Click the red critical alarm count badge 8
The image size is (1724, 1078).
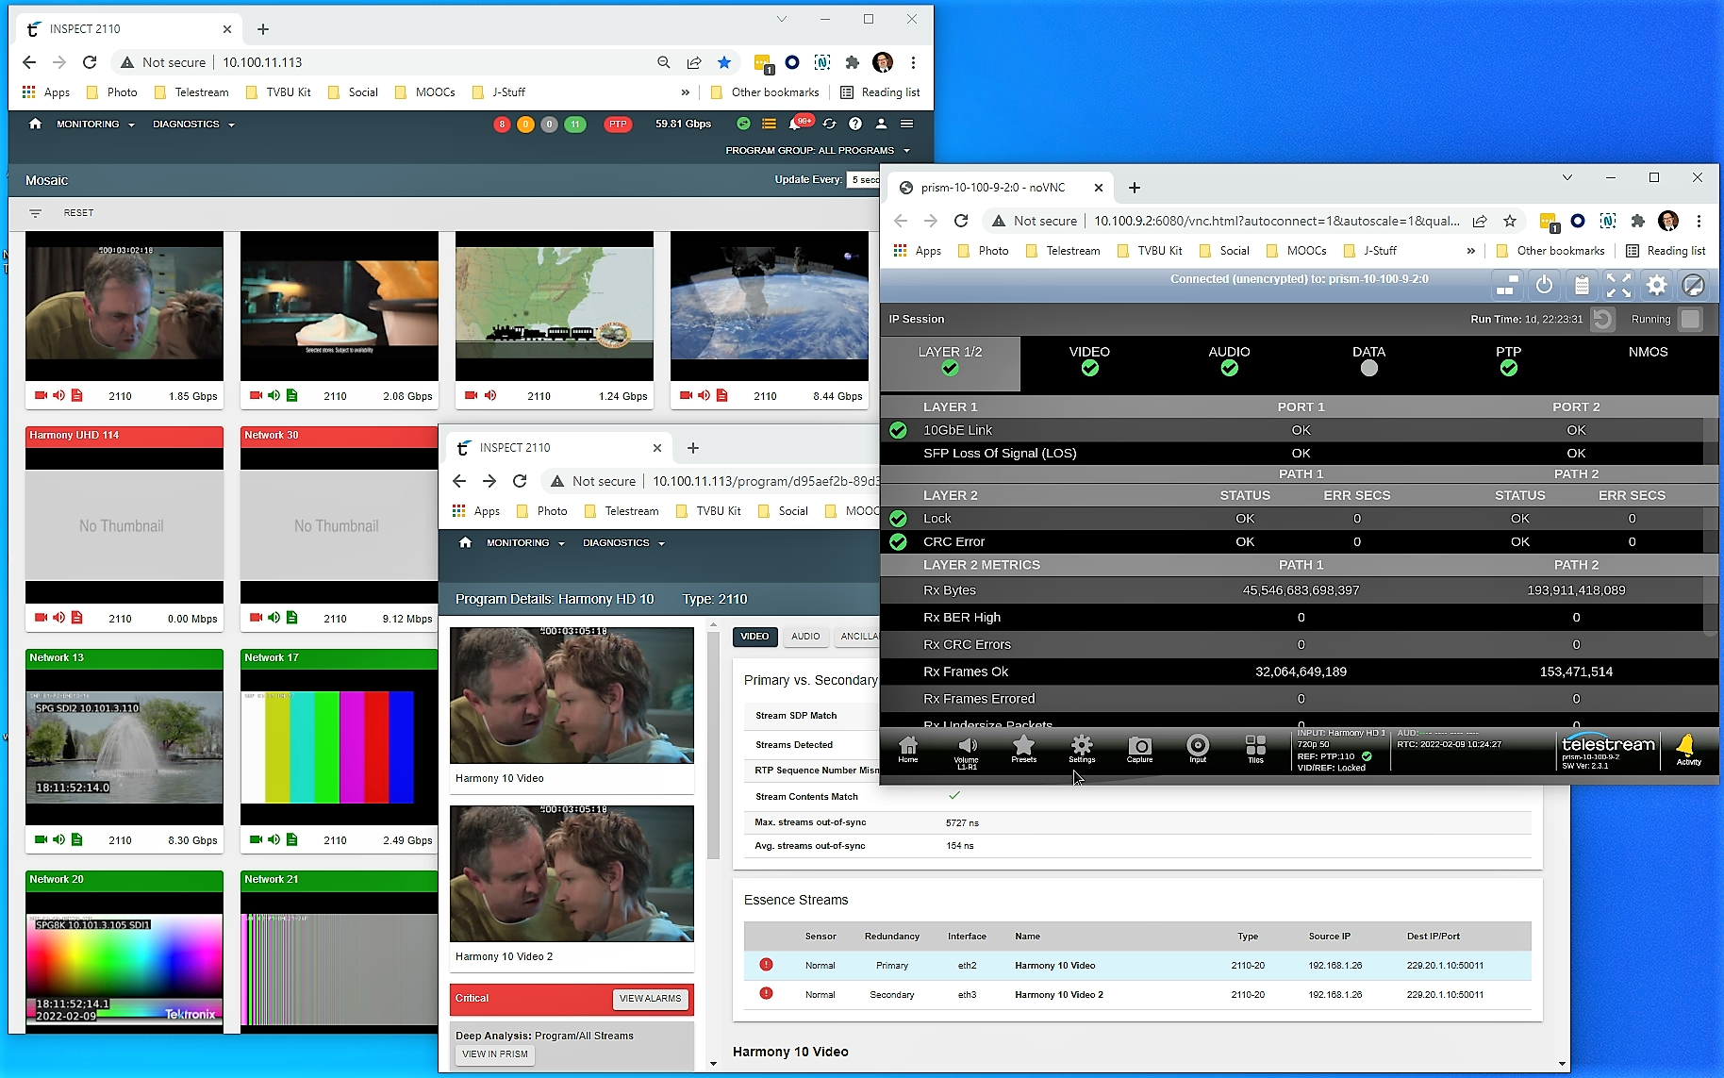pyautogui.click(x=502, y=124)
